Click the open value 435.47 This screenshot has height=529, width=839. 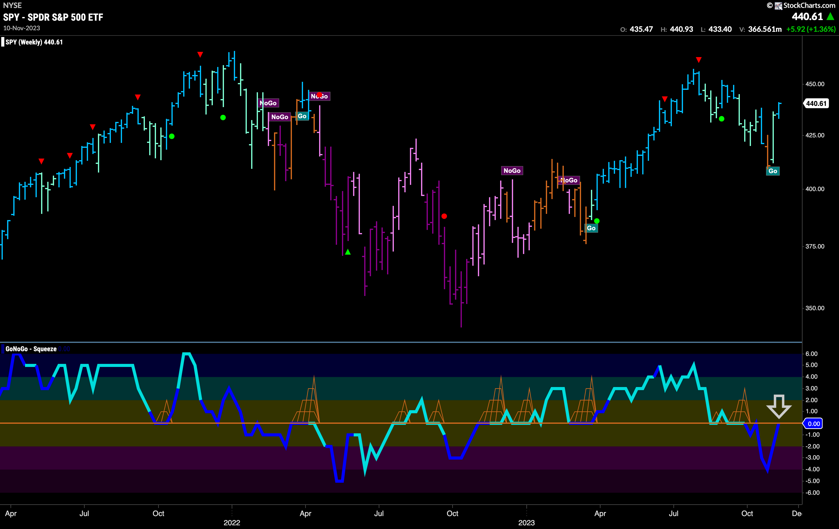(641, 29)
